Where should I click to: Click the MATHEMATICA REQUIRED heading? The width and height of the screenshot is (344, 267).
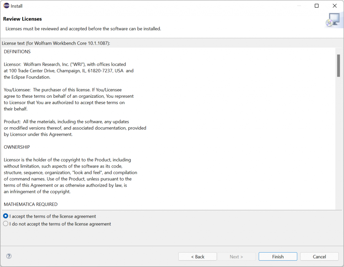pyautogui.click(x=30, y=204)
